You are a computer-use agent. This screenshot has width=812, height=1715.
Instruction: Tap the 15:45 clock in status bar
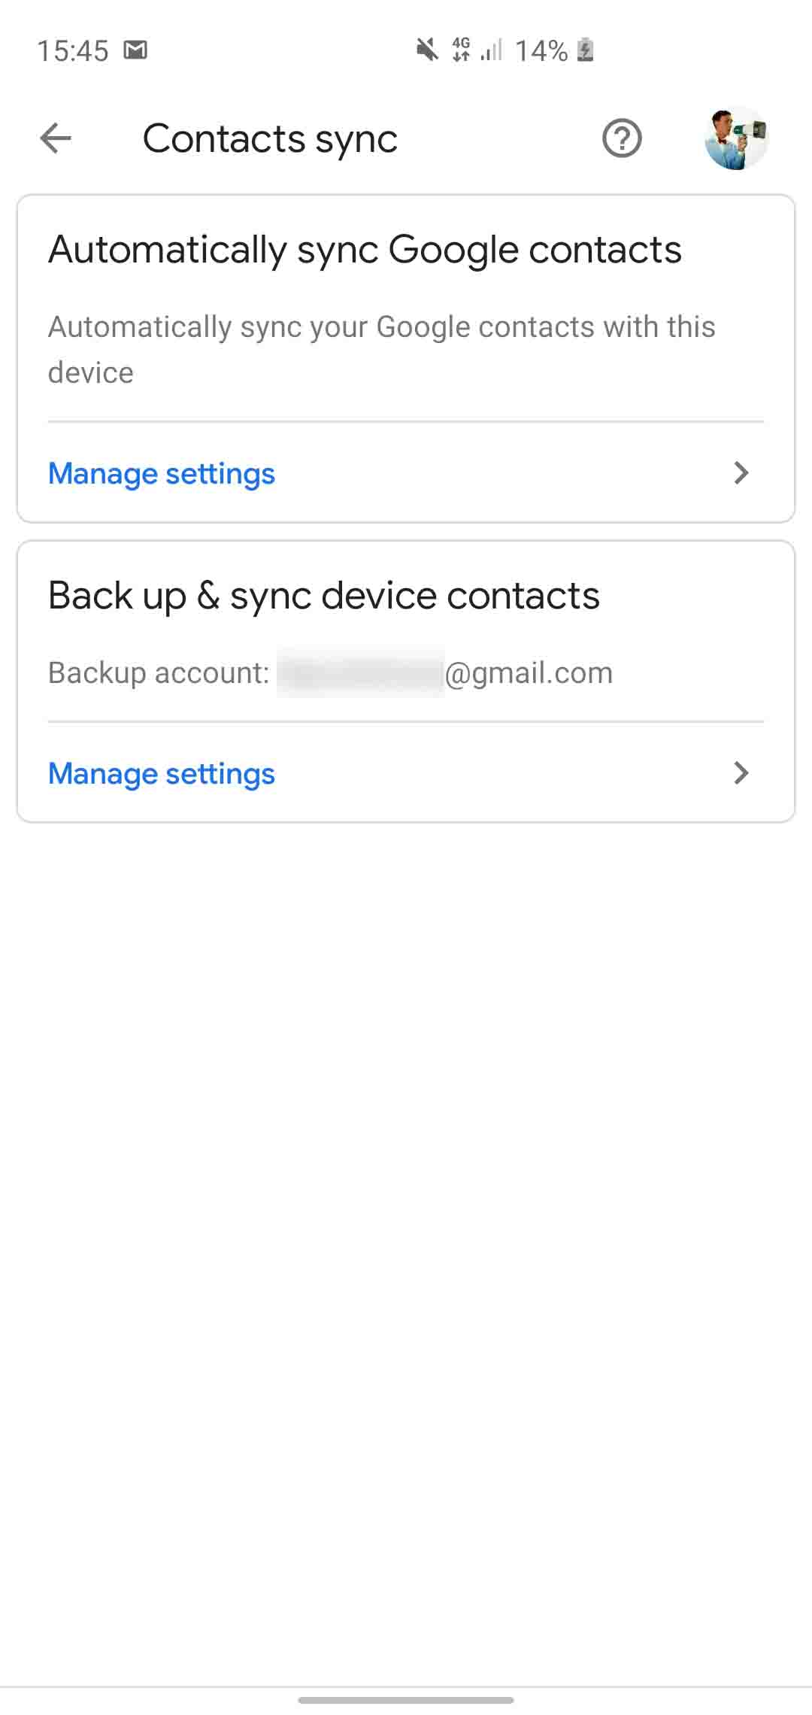click(73, 51)
